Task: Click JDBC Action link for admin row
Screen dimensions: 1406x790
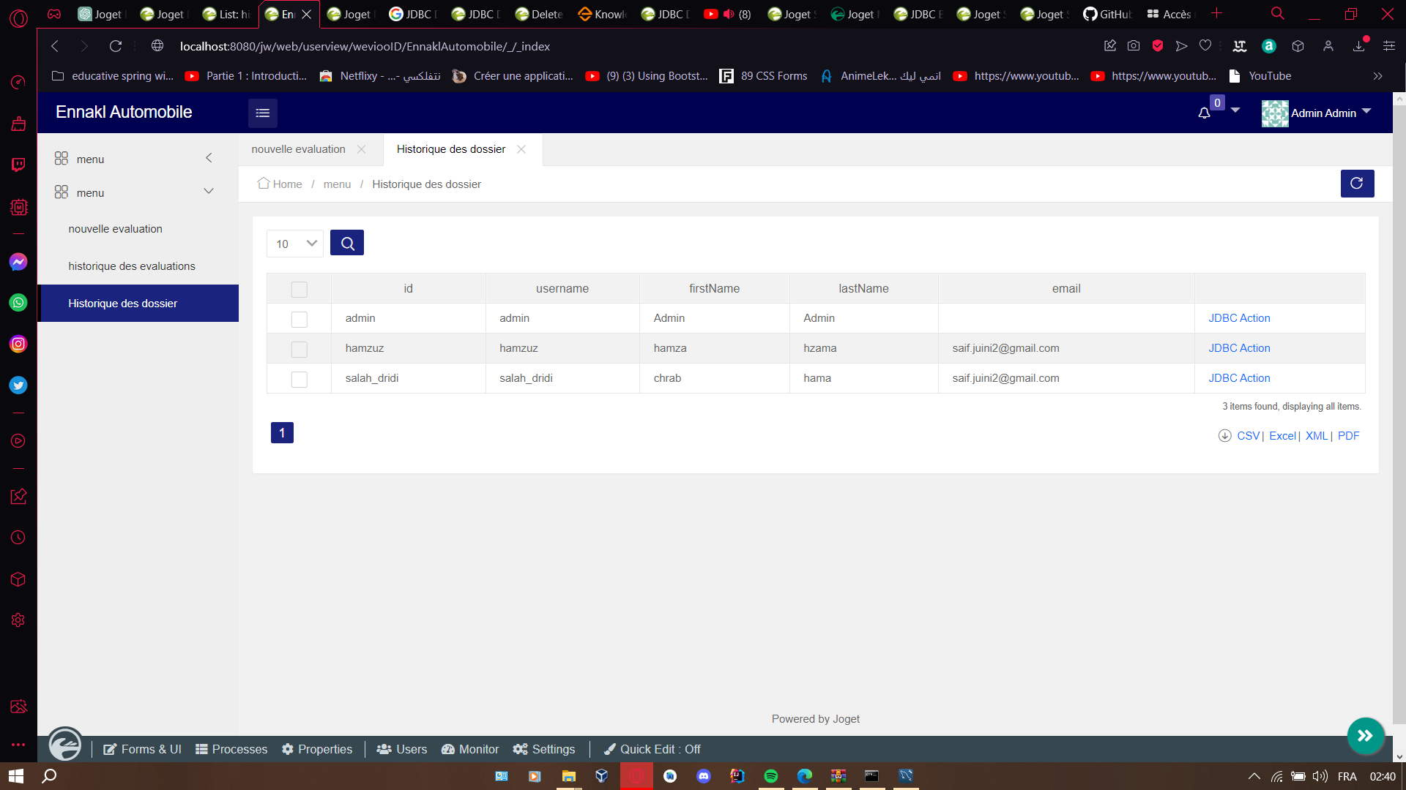Action: [x=1239, y=318]
